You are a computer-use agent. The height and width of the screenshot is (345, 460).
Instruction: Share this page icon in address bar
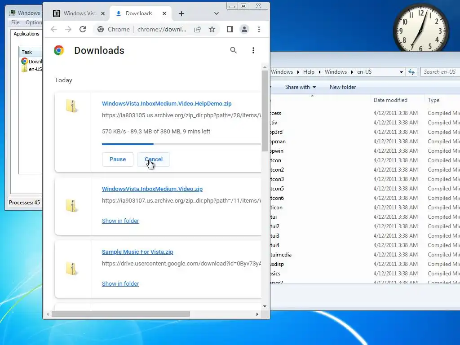pos(198,29)
